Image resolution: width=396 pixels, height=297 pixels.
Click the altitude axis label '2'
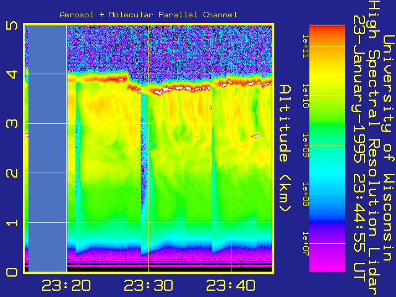(x=12, y=173)
